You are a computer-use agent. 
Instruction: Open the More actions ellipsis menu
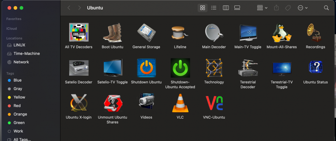303,8
